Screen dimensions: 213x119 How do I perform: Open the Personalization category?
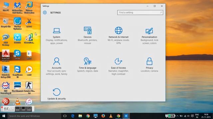pyautogui.click(x=149, y=36)
